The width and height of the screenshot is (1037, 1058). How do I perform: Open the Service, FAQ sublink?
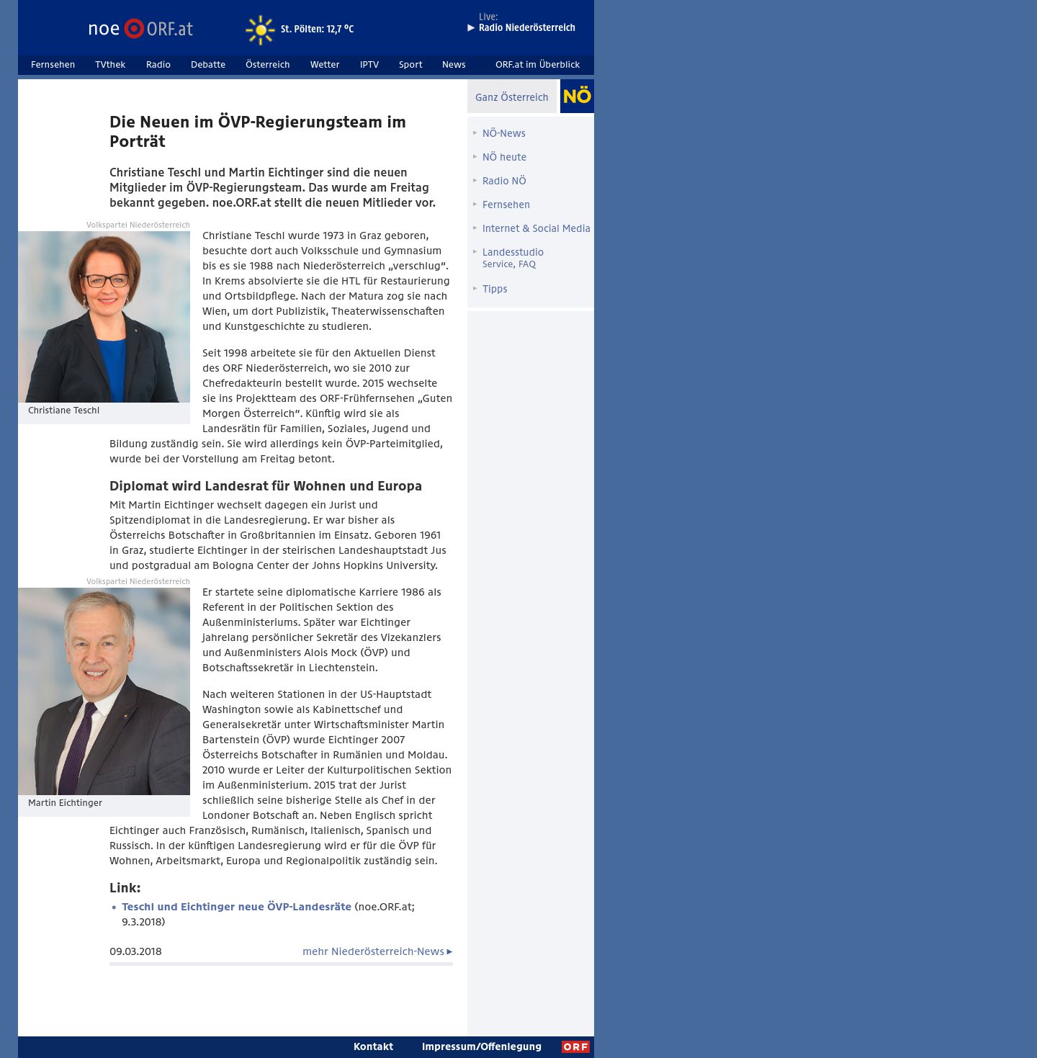coord(509,264)
